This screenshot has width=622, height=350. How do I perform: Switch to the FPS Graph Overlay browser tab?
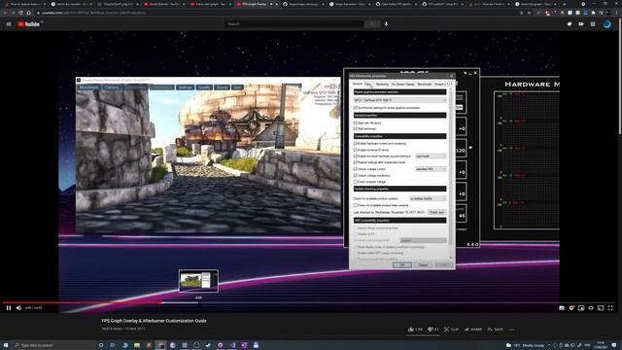click(x=256, y=4)
